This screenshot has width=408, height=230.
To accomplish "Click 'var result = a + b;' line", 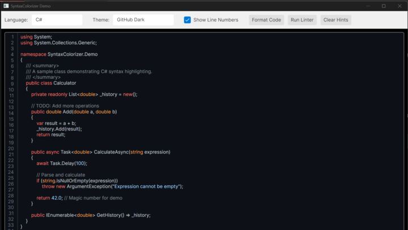I will coord(56,123).
